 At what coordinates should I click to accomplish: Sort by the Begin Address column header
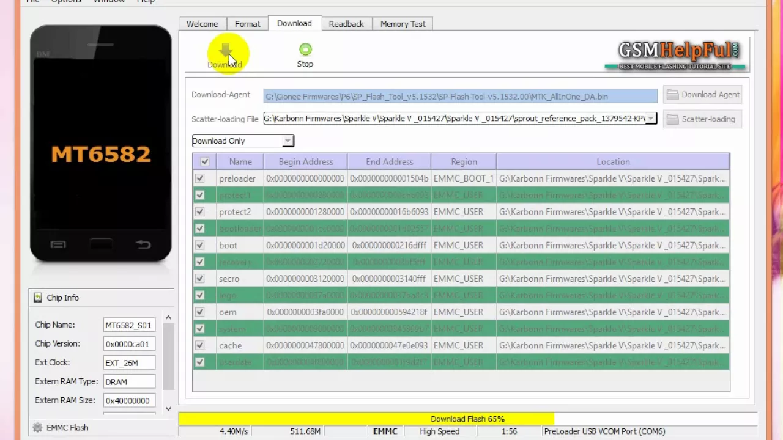[x=306, y=162]
